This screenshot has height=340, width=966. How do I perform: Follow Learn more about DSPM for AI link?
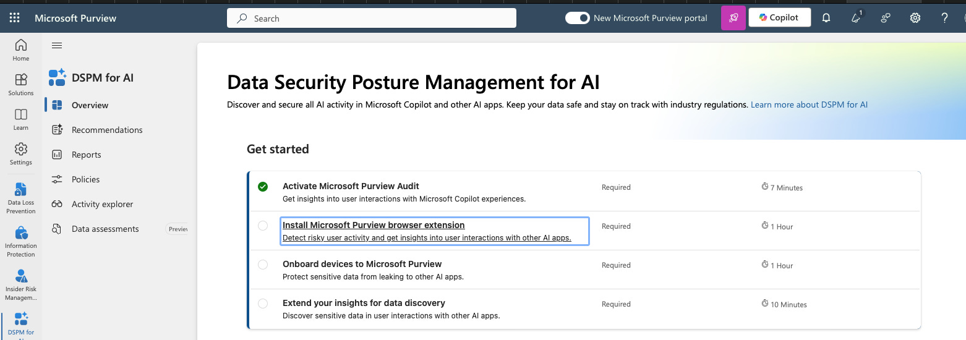pos(809,105)
